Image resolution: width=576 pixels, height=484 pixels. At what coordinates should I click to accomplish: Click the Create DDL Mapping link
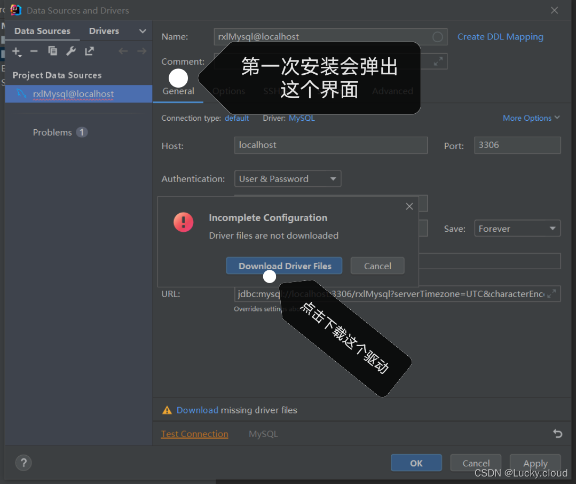coord(500,37)
